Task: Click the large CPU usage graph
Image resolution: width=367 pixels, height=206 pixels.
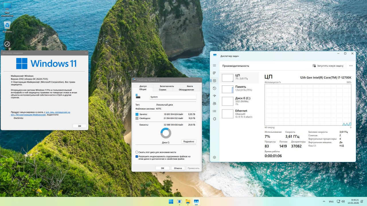Action: click(x=308, y=105)
